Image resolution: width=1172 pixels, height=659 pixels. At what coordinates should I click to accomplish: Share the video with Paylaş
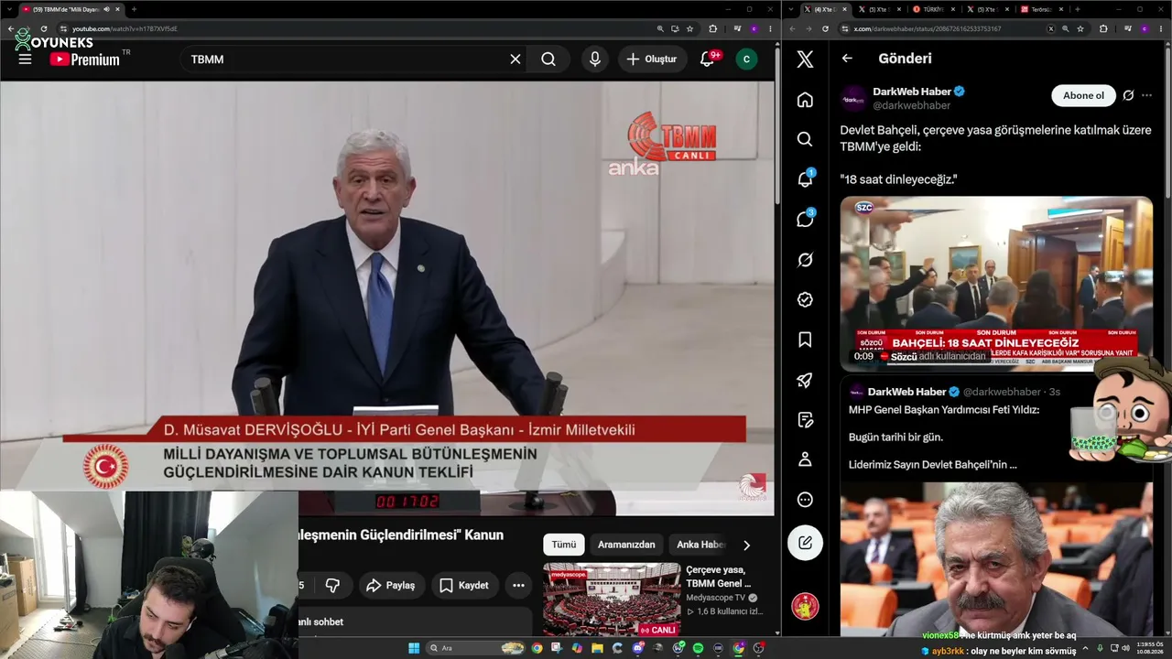click(391, 585)
